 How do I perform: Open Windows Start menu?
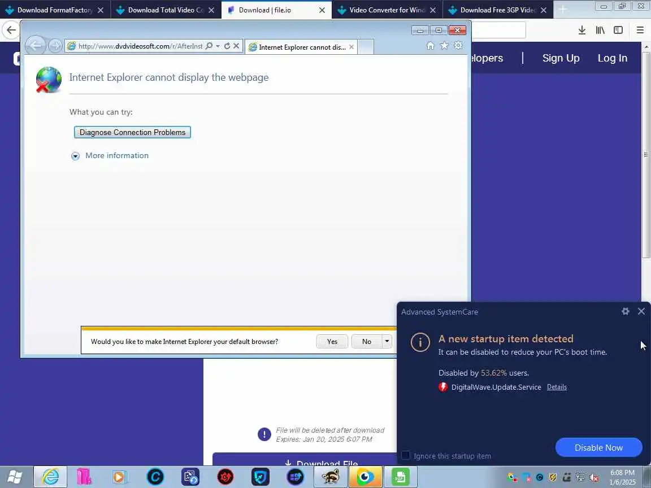click(x=15, y=477)
